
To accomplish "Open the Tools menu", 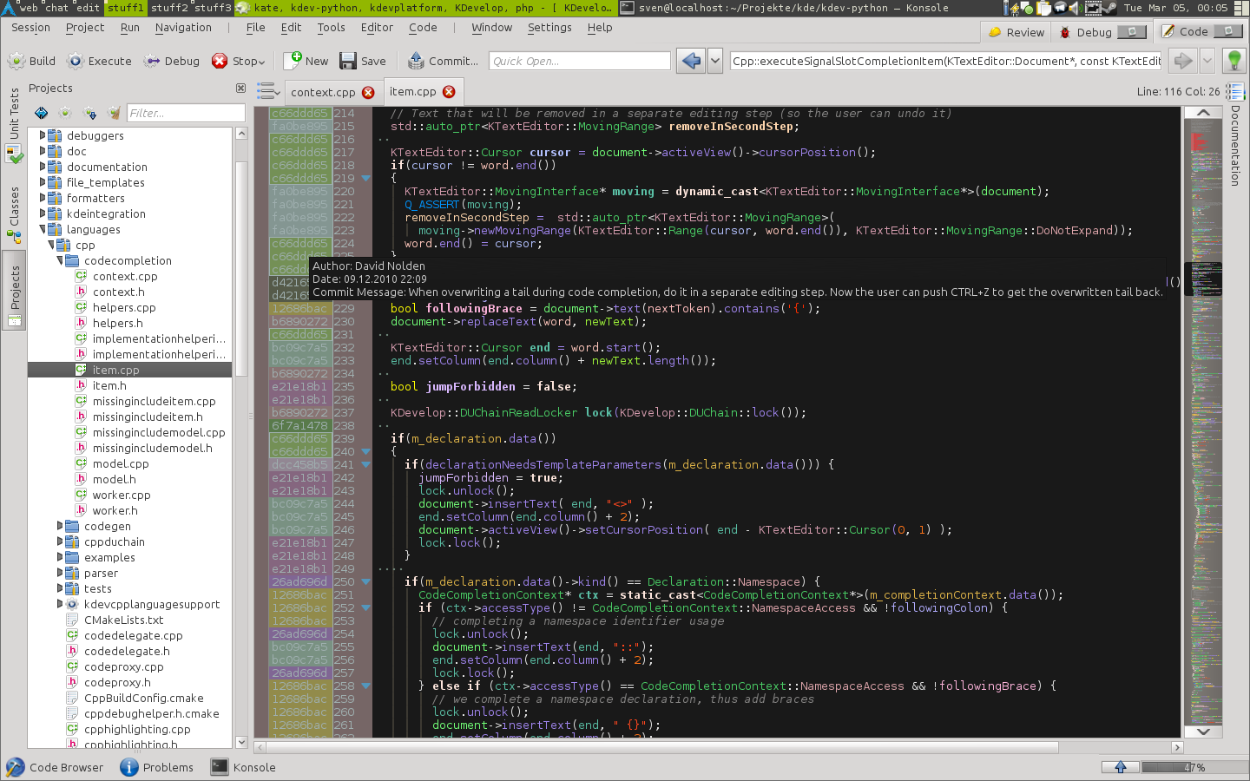I will 331,28.
